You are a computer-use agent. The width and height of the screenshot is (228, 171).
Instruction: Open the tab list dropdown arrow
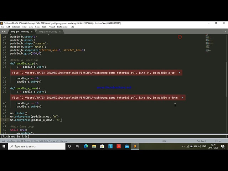(x=225, y=31)
